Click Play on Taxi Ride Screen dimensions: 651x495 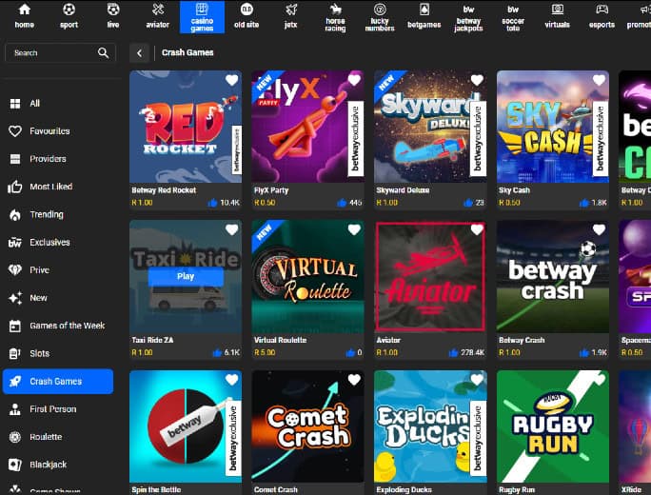[x=186, y=277]
